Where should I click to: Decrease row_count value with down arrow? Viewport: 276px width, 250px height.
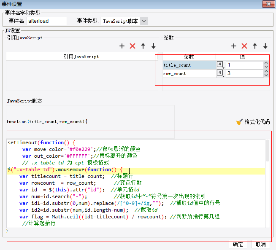(x=266, y=75)
